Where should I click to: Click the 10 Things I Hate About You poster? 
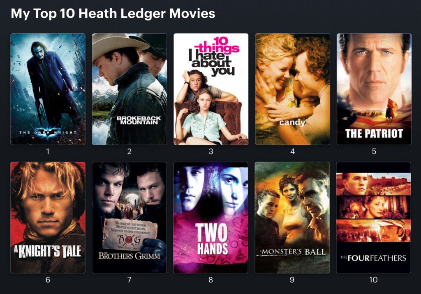[x=211, y=89]
